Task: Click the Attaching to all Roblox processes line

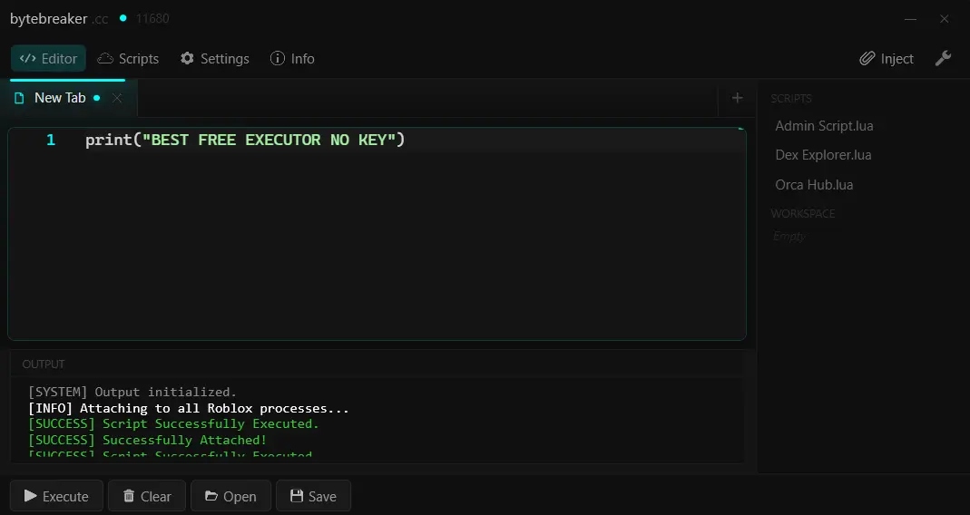Action: click(189, 408)
